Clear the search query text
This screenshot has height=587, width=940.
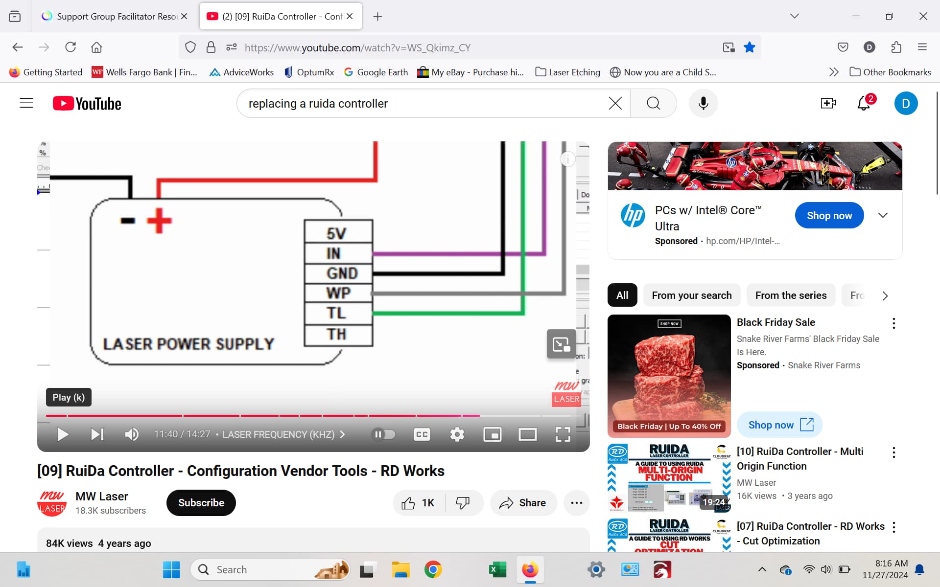(x=615, y=103)
